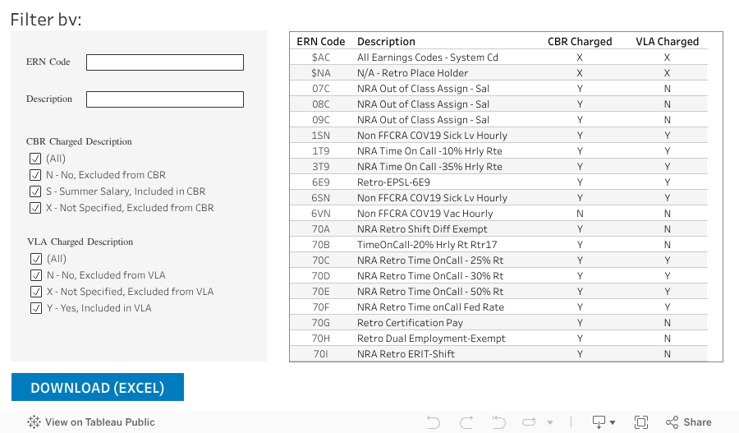Select the 3T9 code cell
This screenshot has width=739, height=433.
point(321,167)
